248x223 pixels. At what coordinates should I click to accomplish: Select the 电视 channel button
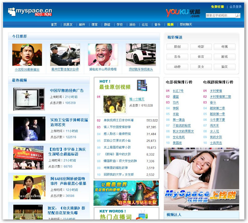pos(224,47)
